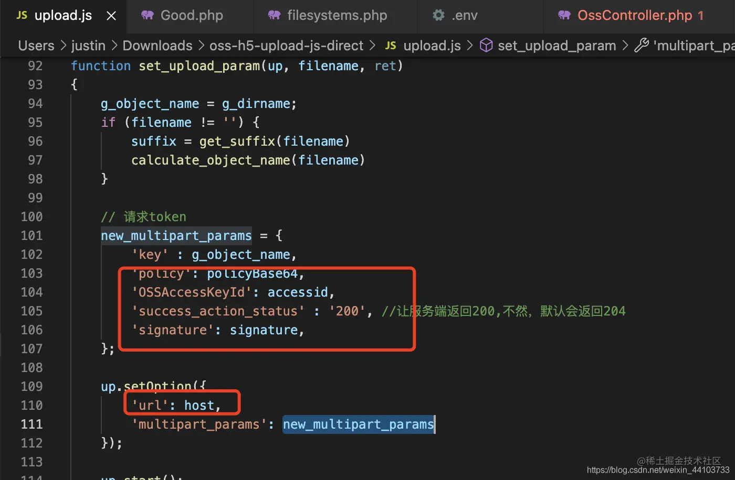Click the selected new_multipart_params on line 111
The image size is (735, 480).
(x=359, y=424)
